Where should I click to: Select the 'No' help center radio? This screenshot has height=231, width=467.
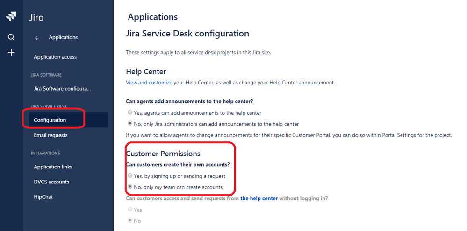point(130,221)
